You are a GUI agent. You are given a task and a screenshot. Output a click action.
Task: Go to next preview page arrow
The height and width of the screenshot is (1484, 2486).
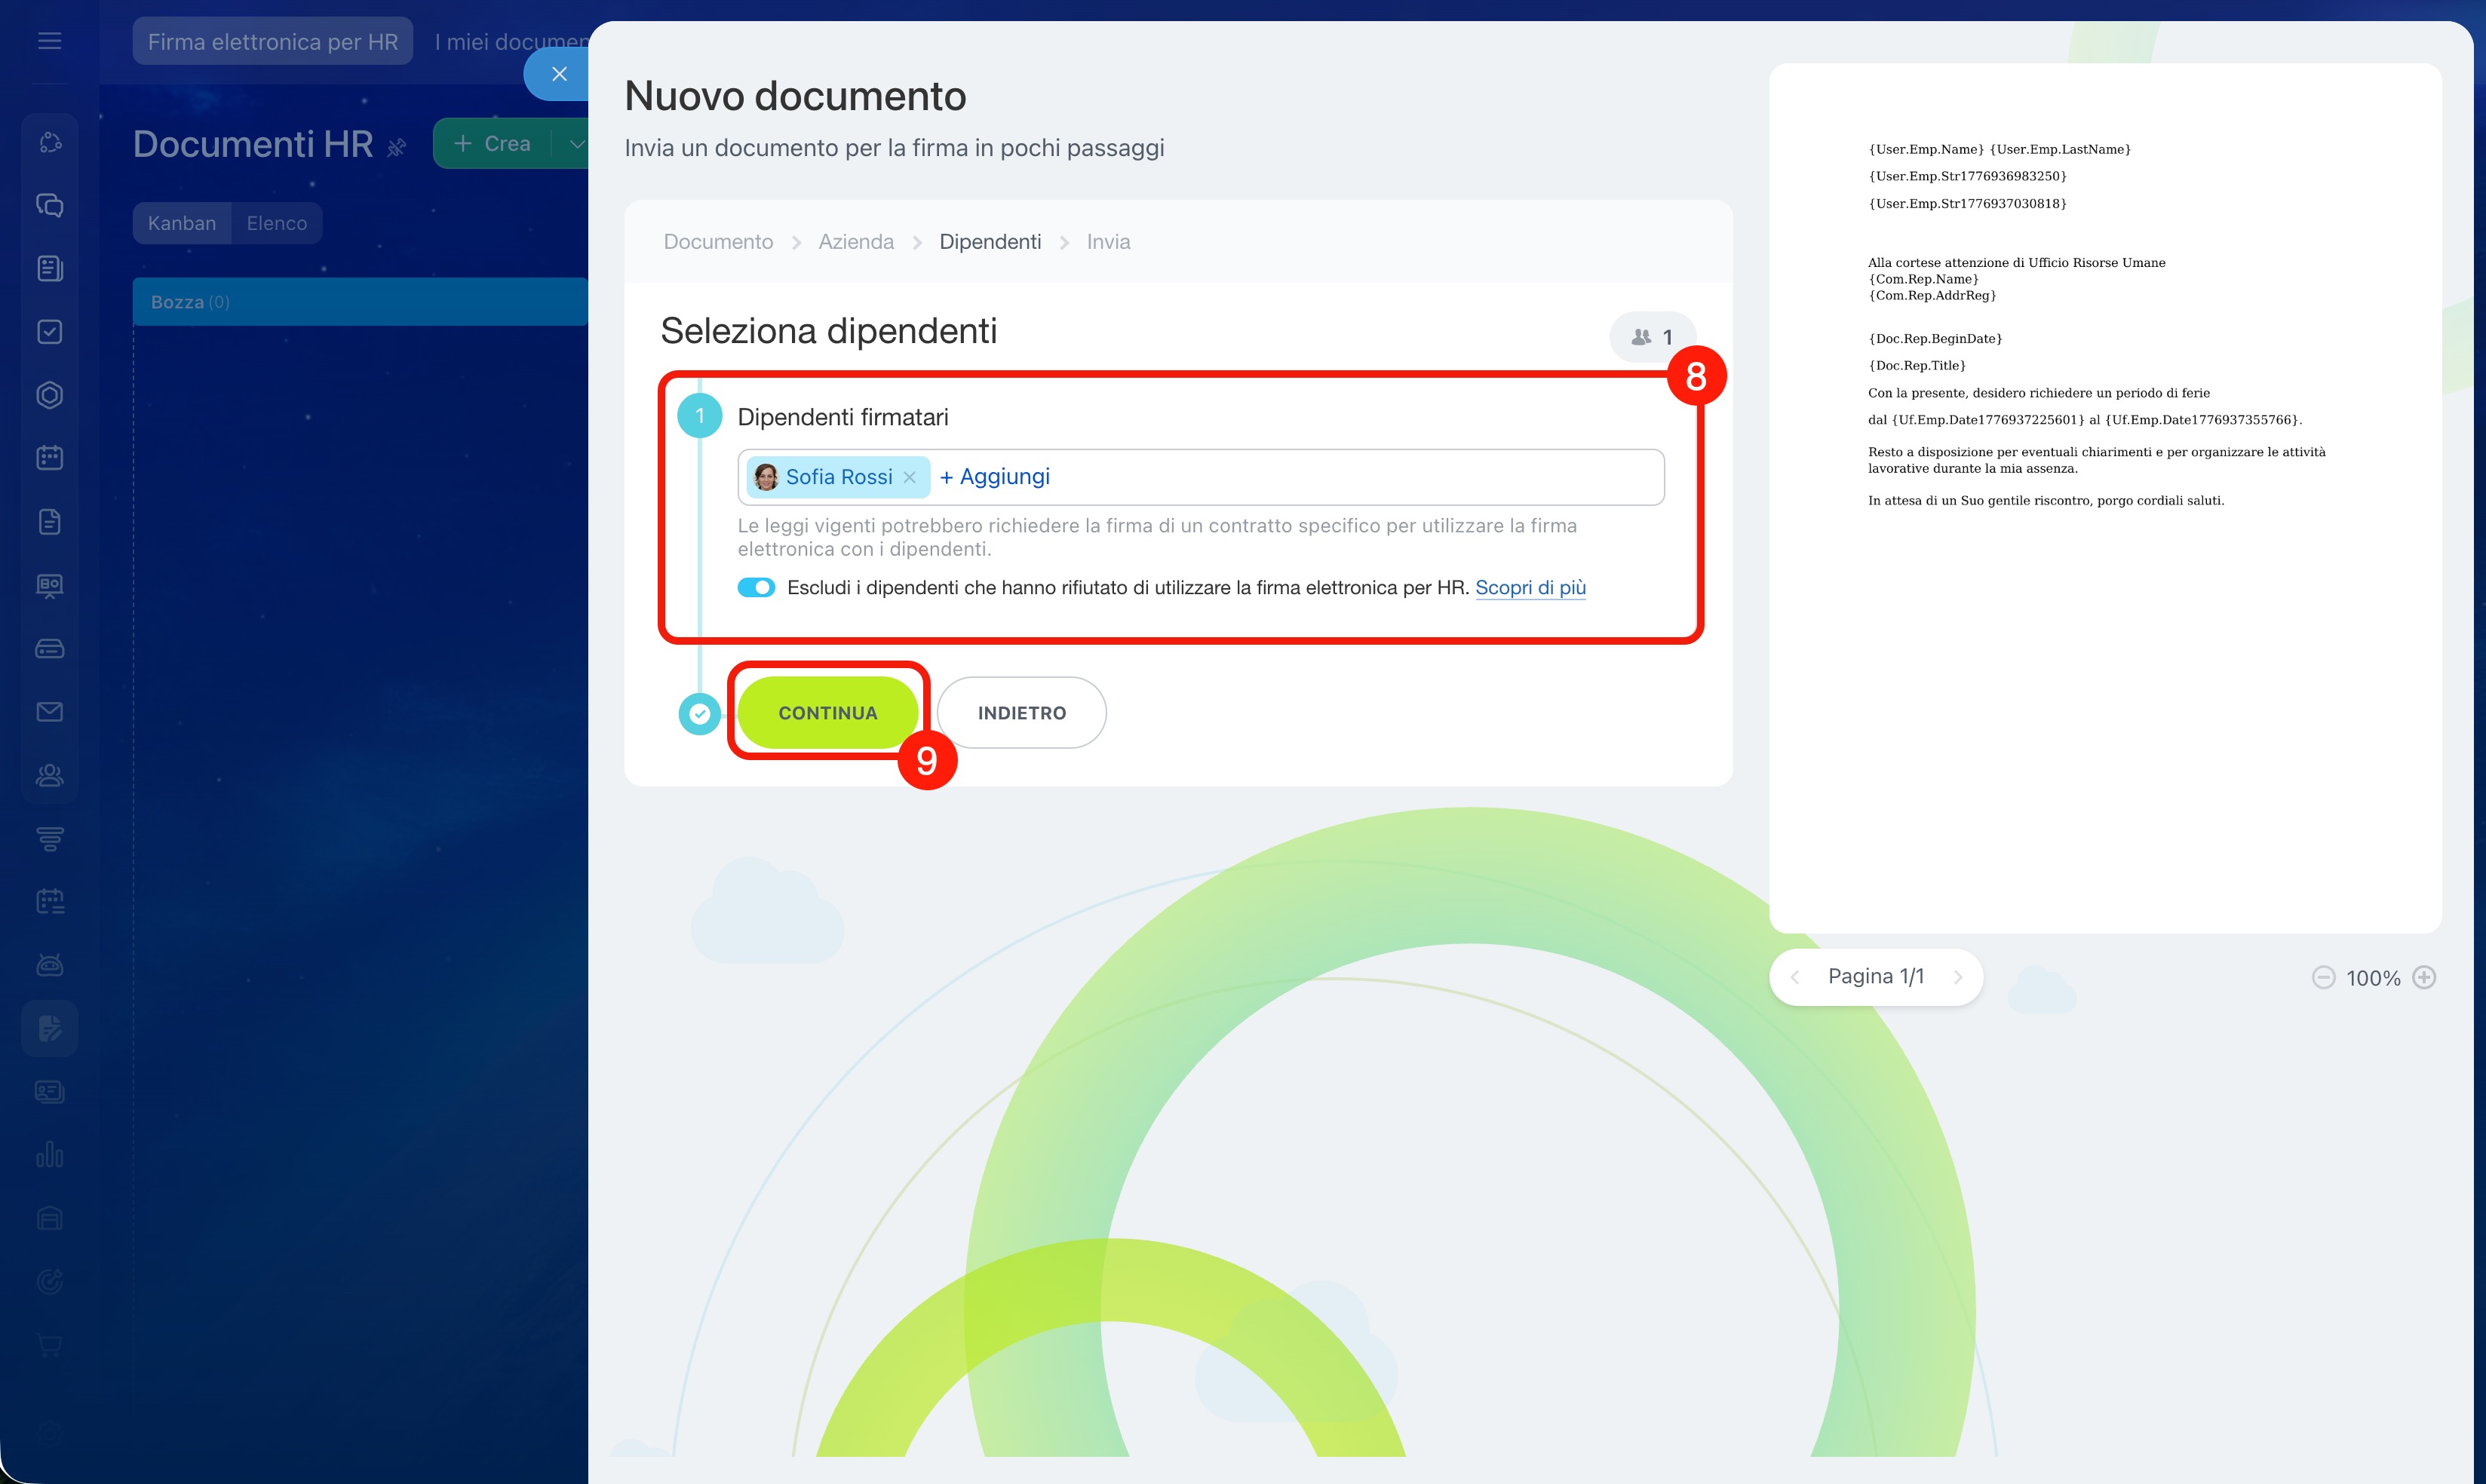1957,977
